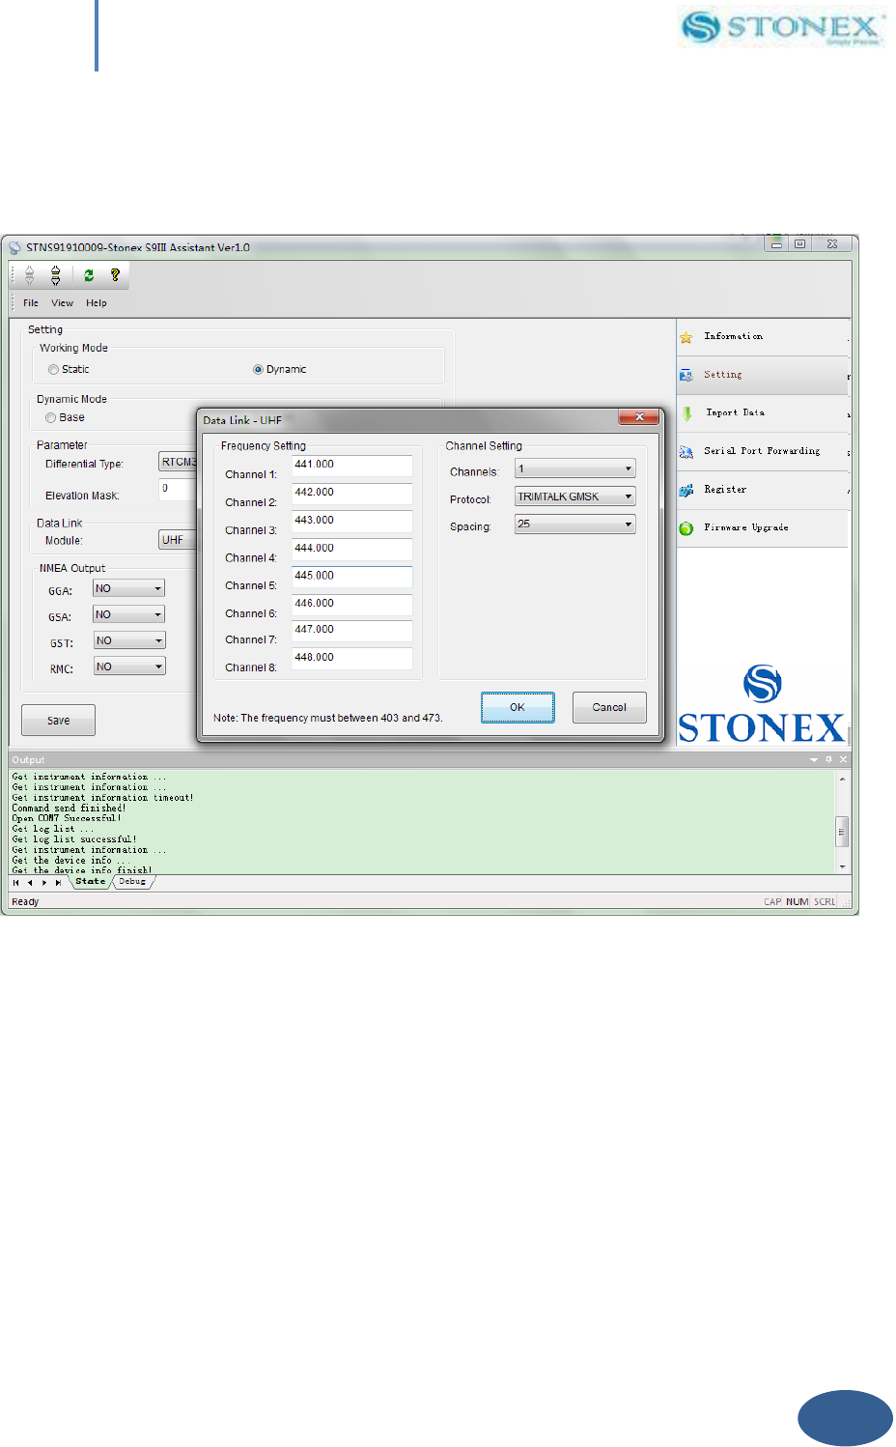Click the Setting panel icon
896x1447 pixels.
pos(686,375)
